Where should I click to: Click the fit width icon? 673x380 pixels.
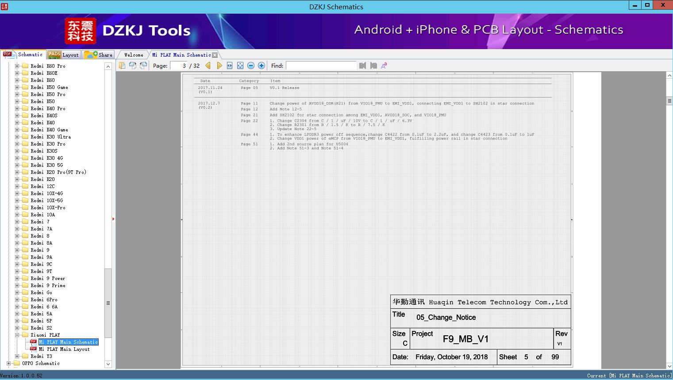coord(230,65)
